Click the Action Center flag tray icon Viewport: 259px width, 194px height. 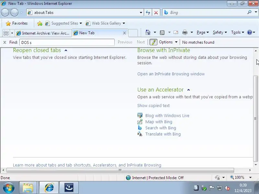pos(211,188)
